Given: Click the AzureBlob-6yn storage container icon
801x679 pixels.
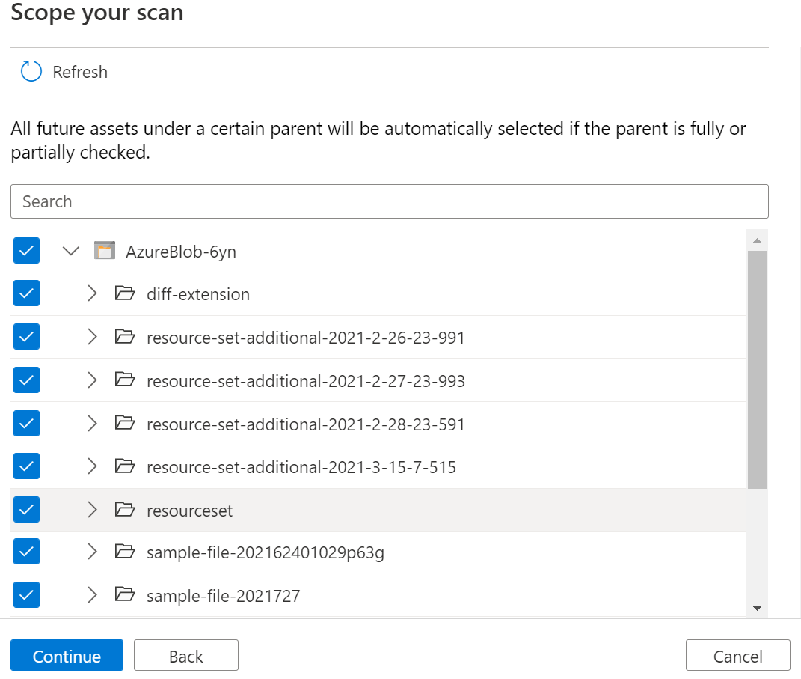Looking at the screenshot, I should [x=105, y=251].
